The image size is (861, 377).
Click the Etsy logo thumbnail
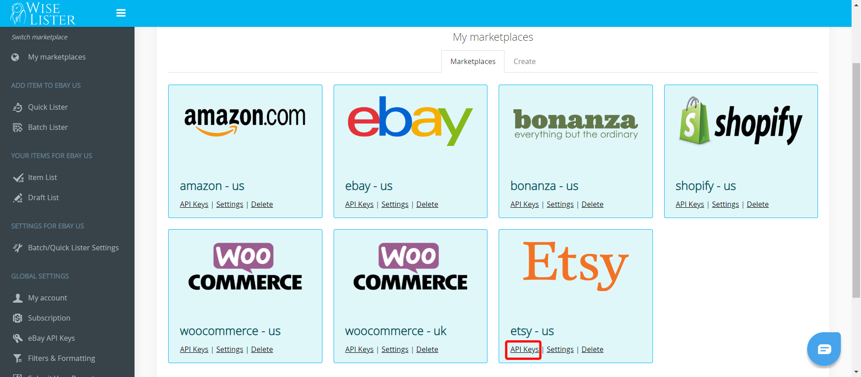(576, 266)
